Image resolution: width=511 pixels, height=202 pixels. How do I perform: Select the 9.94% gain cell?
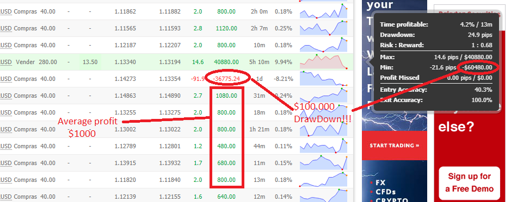283,62
